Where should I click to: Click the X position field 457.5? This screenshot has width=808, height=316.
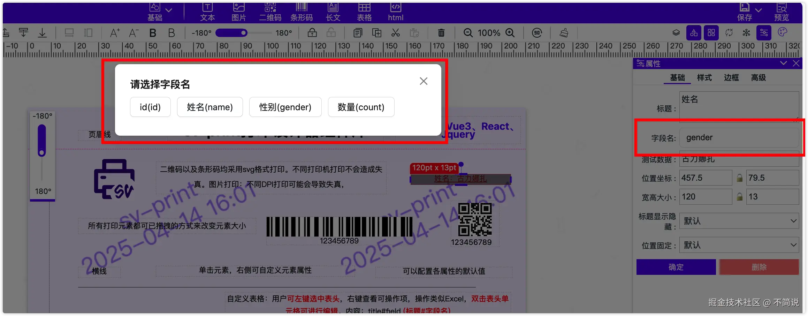pos(706,178)
